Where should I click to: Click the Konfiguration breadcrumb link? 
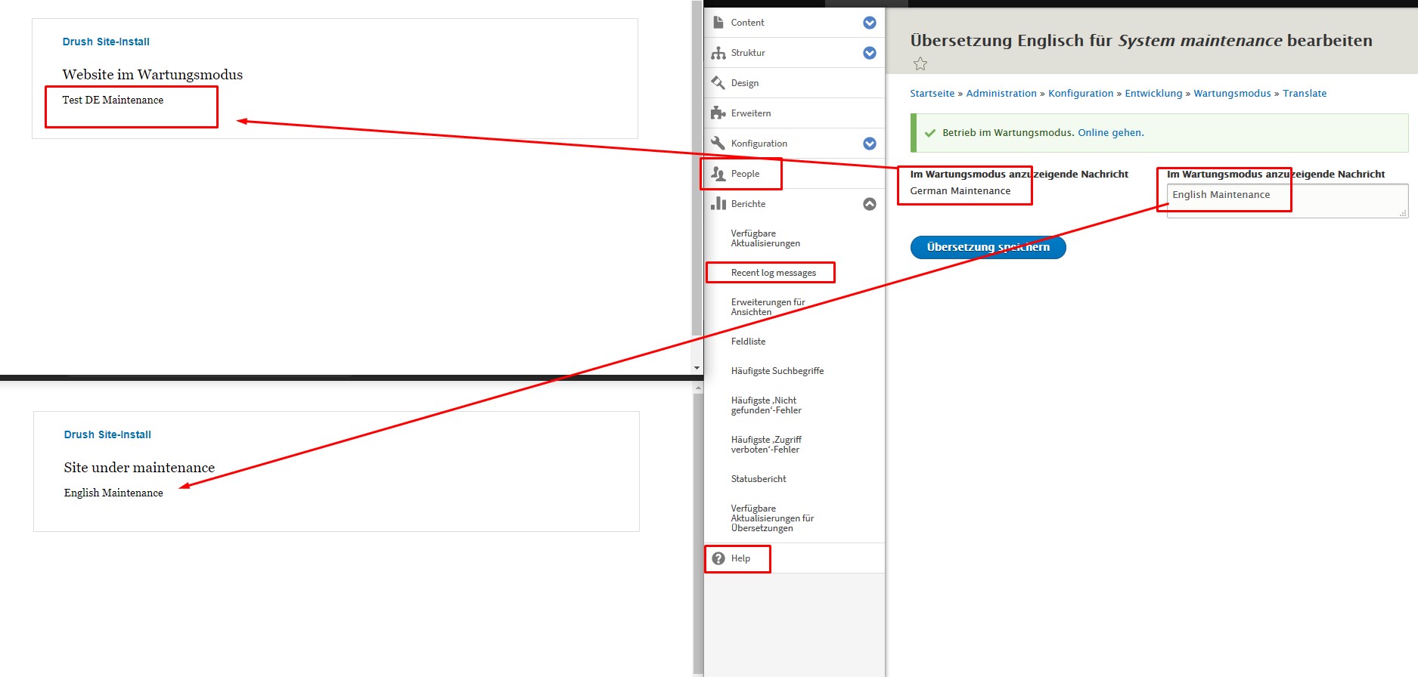point(1081,94)
